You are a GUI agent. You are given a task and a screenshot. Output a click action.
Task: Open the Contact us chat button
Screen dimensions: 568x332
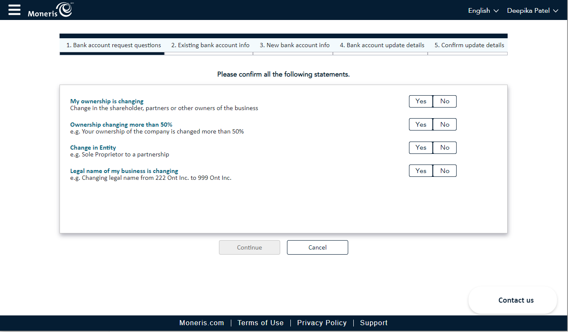point(513,300)
